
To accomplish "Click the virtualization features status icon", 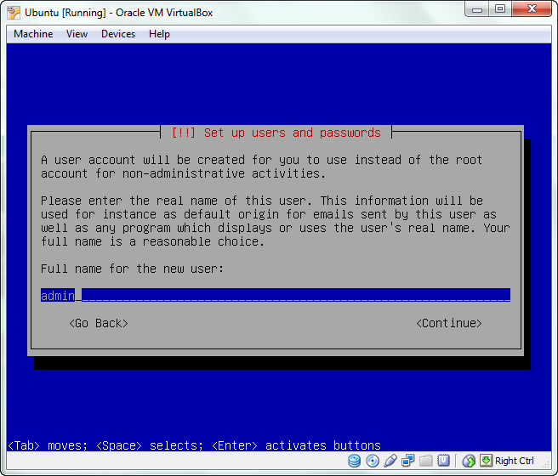I will tap(443, 461).
